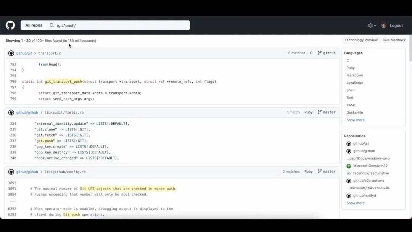Click highlighted Git push match on line 6293
Screen dimensions: 412x232
(x=71, y=214)
